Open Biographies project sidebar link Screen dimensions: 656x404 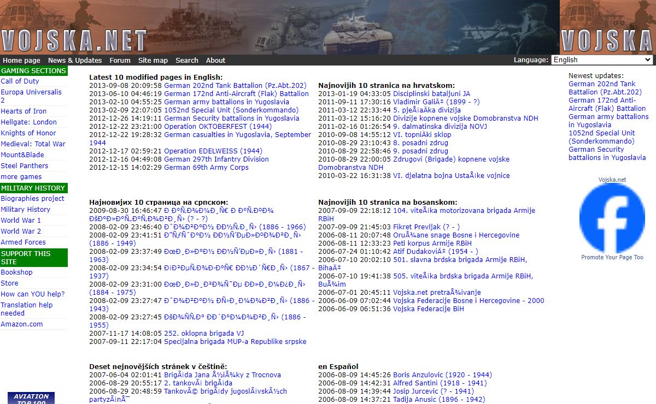coord(32,199)
